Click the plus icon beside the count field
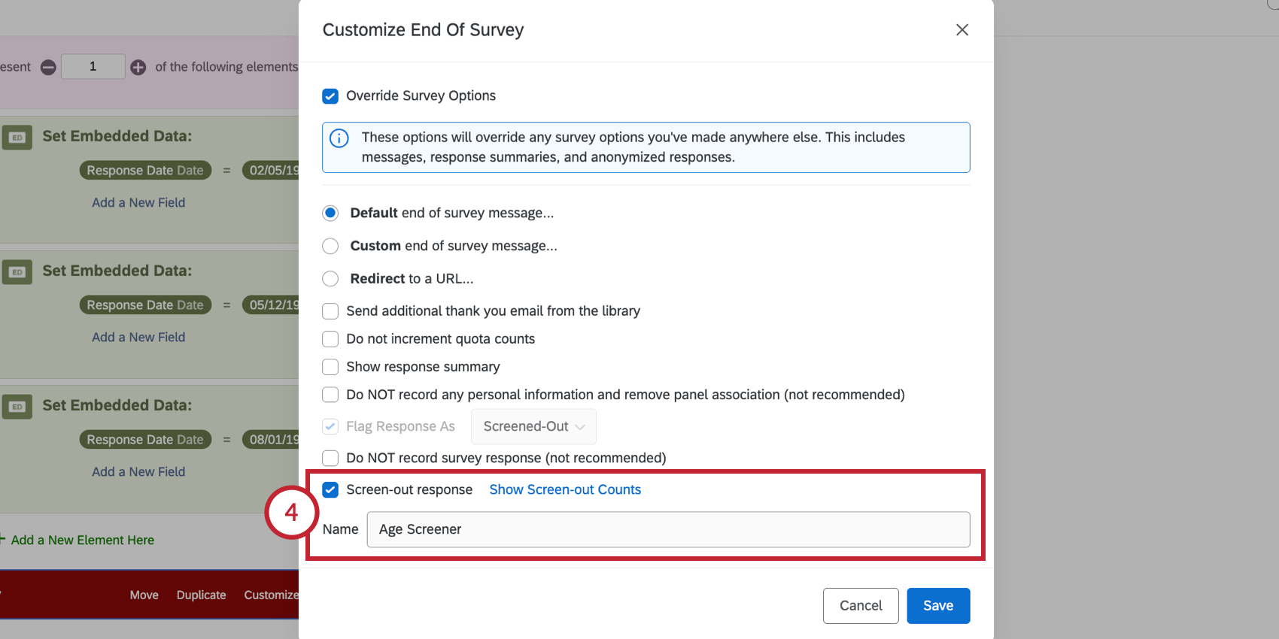 (x=138, y=67)
